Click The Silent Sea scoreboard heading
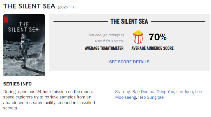This screenshot has height=117, width=211. (129, 21)
